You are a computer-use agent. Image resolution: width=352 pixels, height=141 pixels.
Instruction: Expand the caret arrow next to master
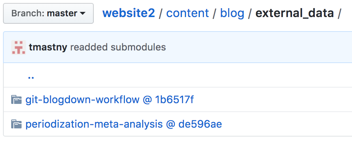[83, 13]
